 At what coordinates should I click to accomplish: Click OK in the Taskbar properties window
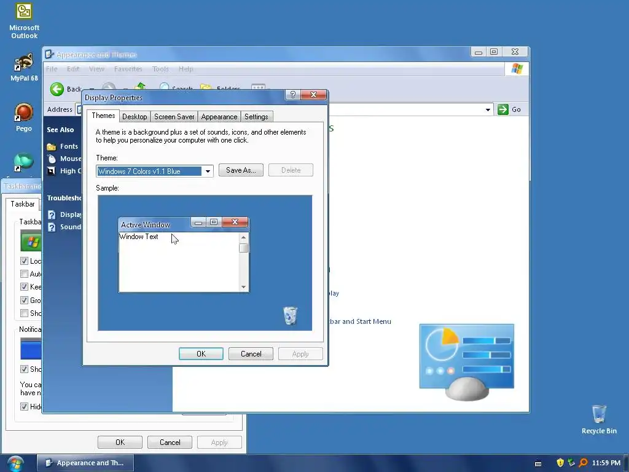(x=120, y=442)
